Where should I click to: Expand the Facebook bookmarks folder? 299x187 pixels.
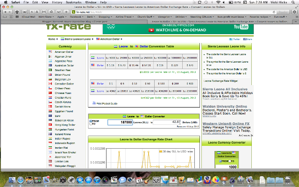tap(77, 17)
